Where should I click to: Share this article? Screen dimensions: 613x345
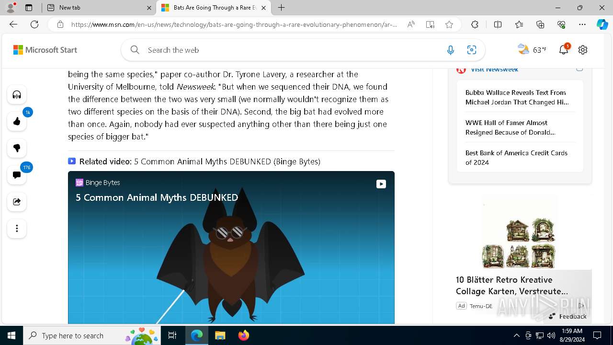(17, 202)
